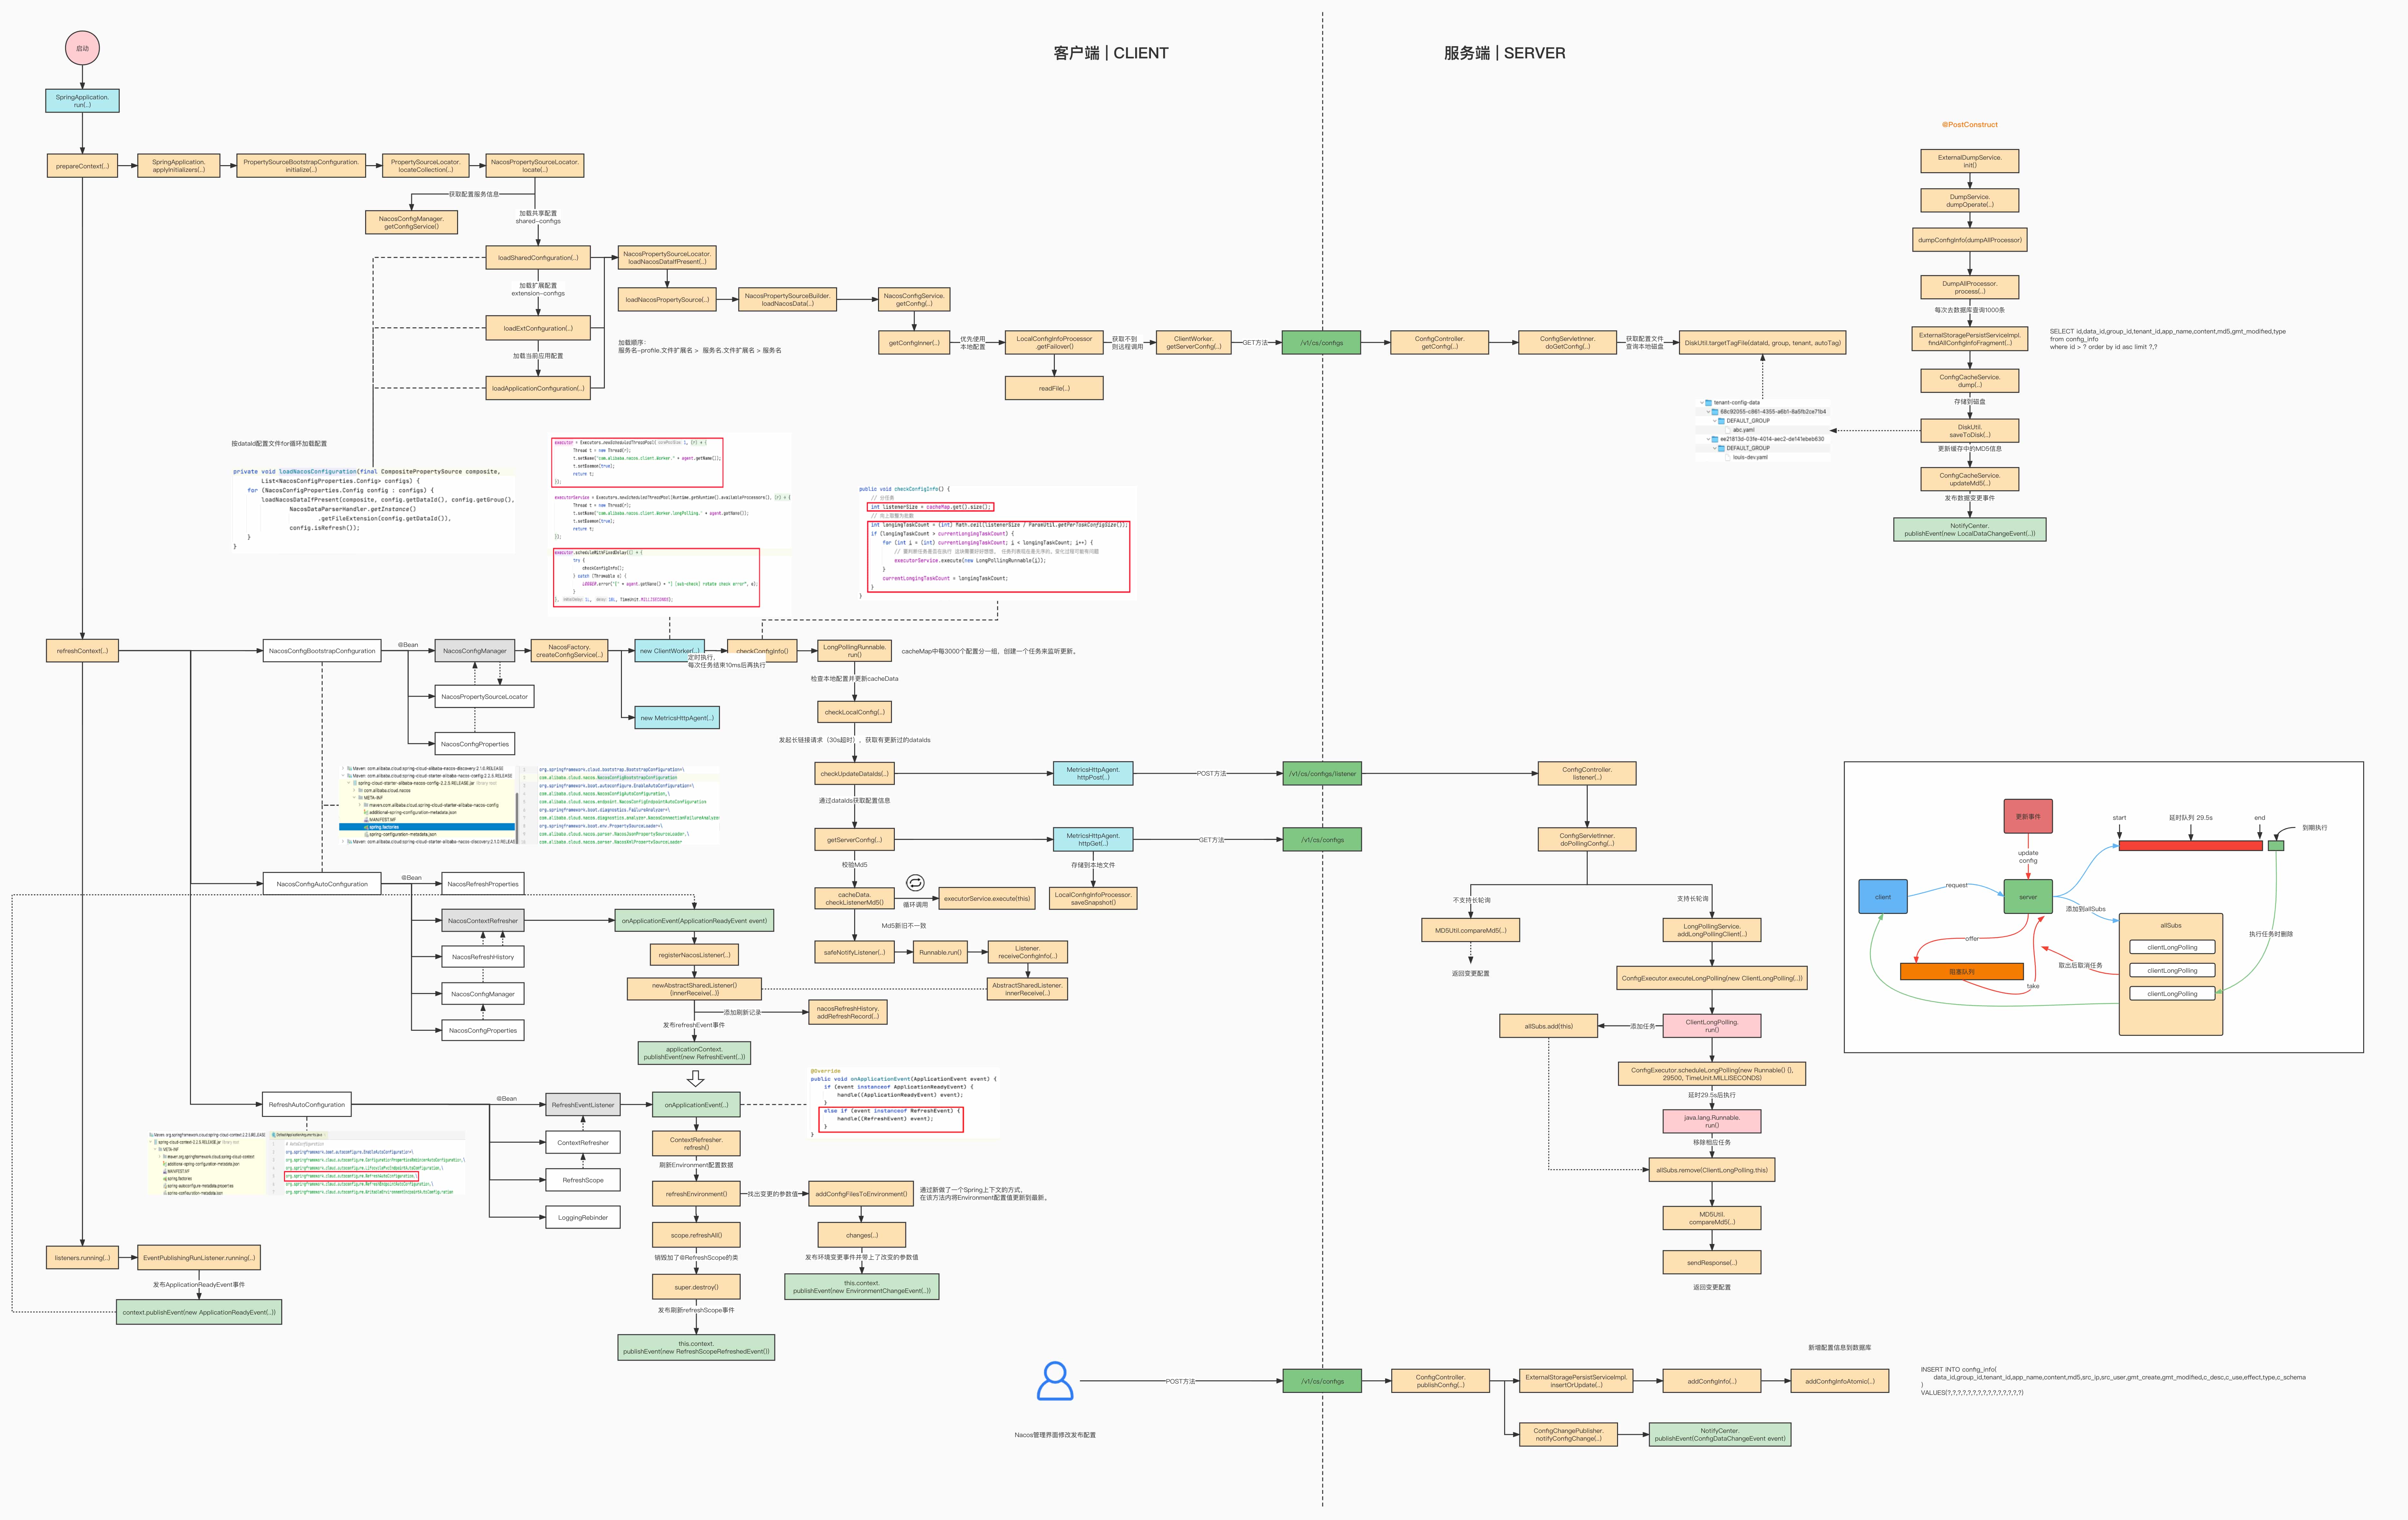The image size is (2408, 1520).
Task: Click the gray RefreshEventListener box
Action: click(x=583, y=1105)
